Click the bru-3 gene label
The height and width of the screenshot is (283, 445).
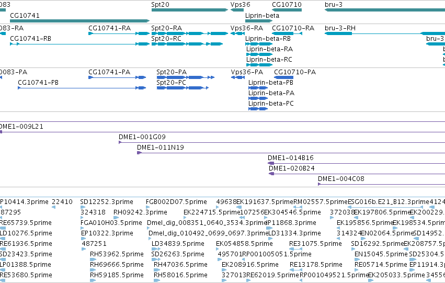coord(334,5)
